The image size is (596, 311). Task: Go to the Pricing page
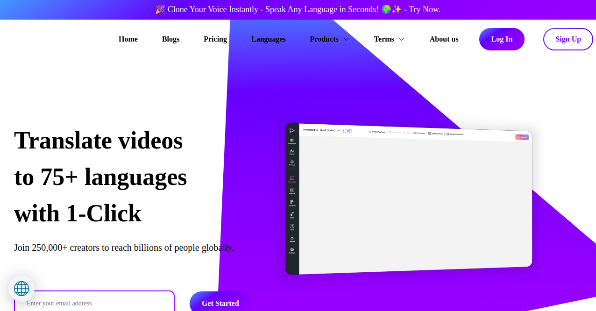pyautogui.click(x=215, y=39)
